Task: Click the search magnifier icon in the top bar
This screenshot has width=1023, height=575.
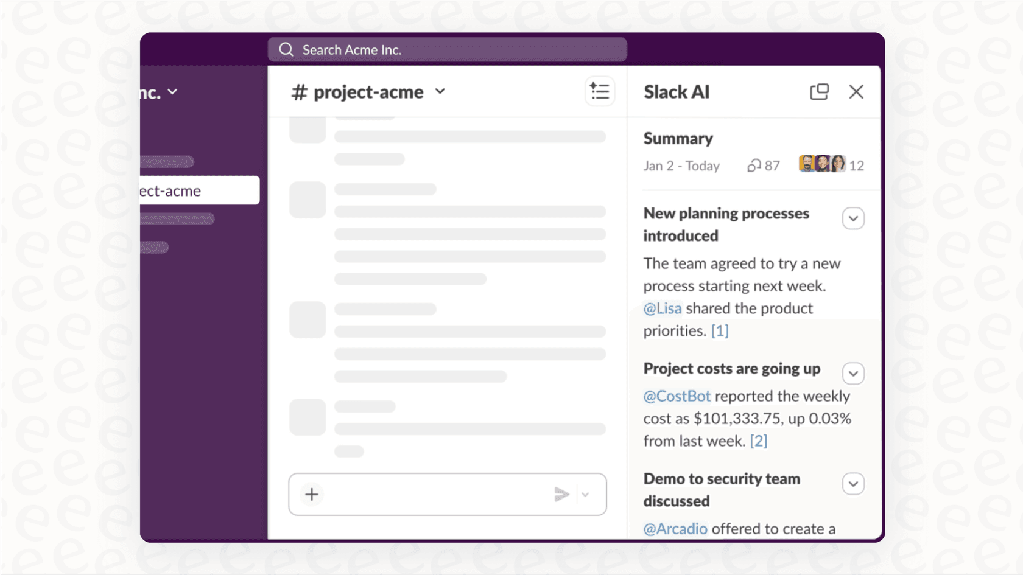Action: (286, 49)
